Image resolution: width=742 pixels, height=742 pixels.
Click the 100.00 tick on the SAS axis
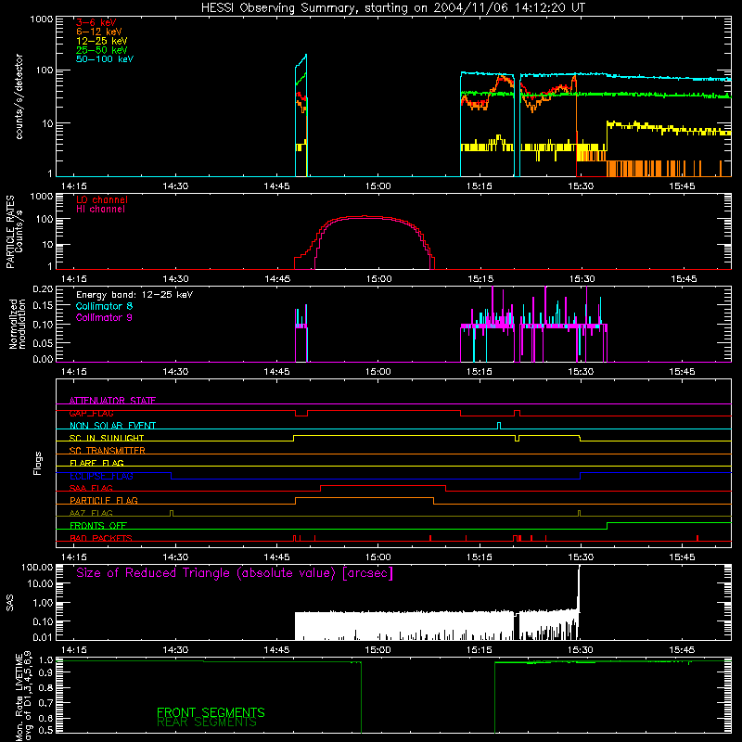(x=37, y=567)
